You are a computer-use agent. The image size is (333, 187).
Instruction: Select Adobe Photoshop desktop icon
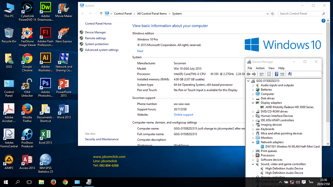tap(45, 87)
